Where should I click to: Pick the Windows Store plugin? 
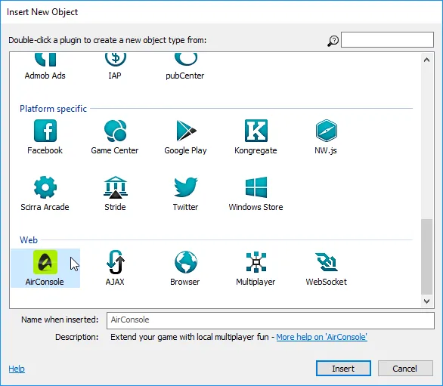pos(256,193)
